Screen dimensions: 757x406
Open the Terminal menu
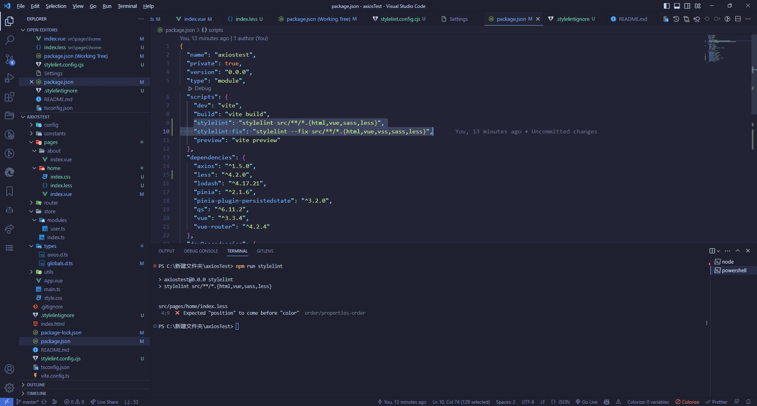127,6
